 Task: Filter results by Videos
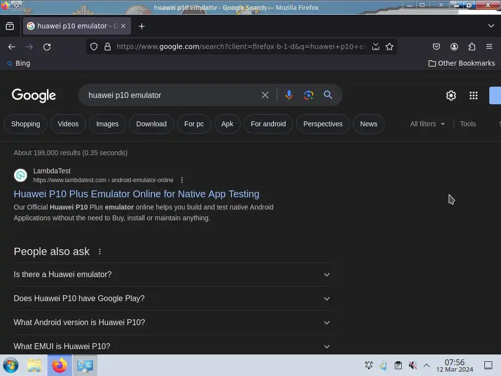tap(68, 124)
